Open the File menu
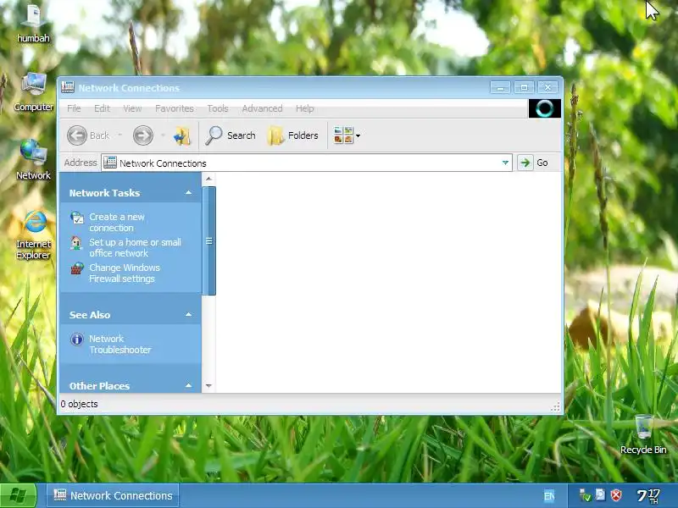Screen dimensions: 678x508 coord(74,108)
